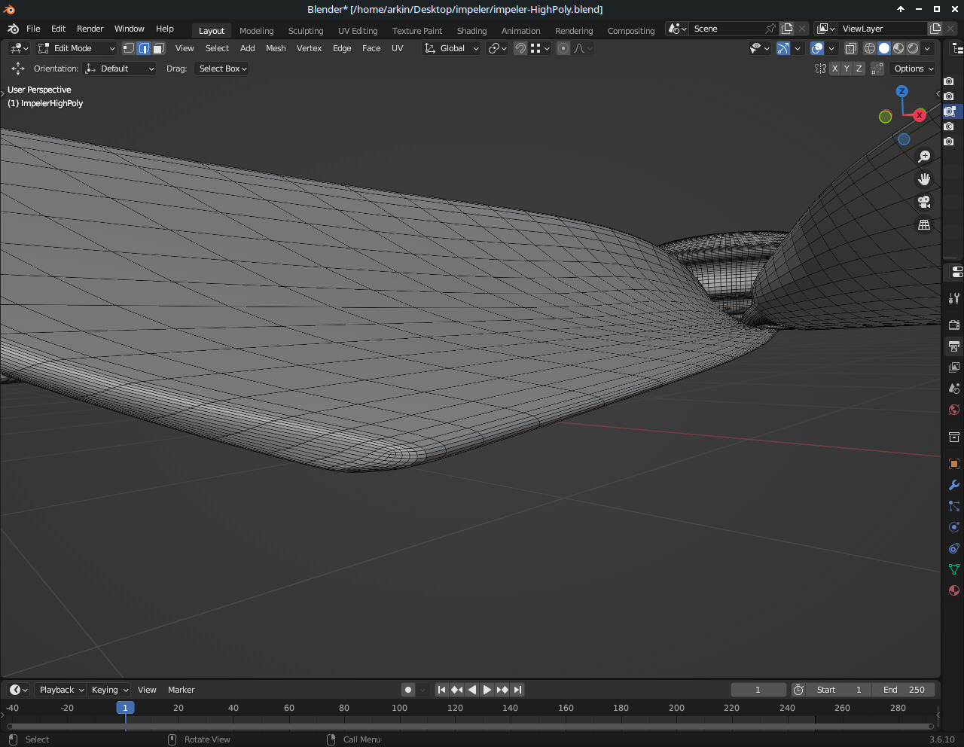
Task: Select wireframe viewport shading mode
Action: click(870, 48)
